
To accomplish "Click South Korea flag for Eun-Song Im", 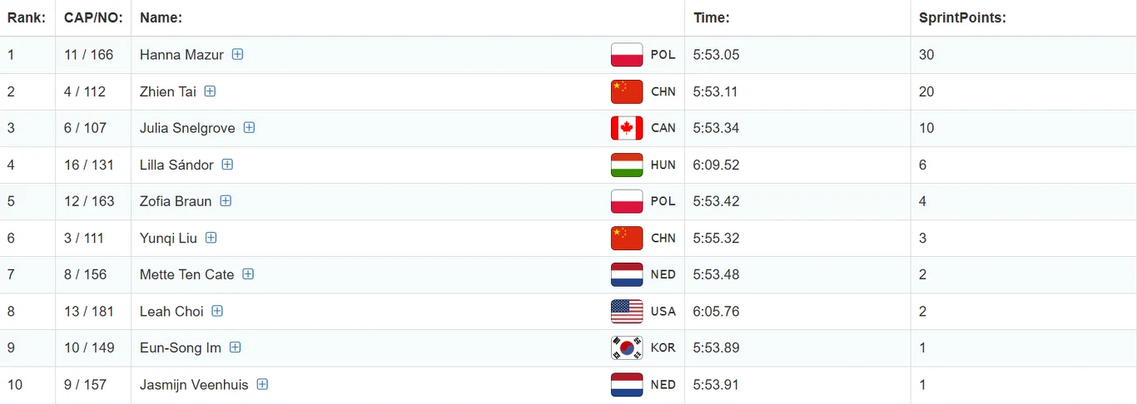I will point(626,347).
